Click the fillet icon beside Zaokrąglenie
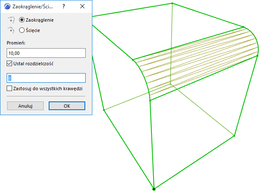Image resolution: width=260 pixels, height=192 pixels. pyautogui.click(x=11, y=20)
